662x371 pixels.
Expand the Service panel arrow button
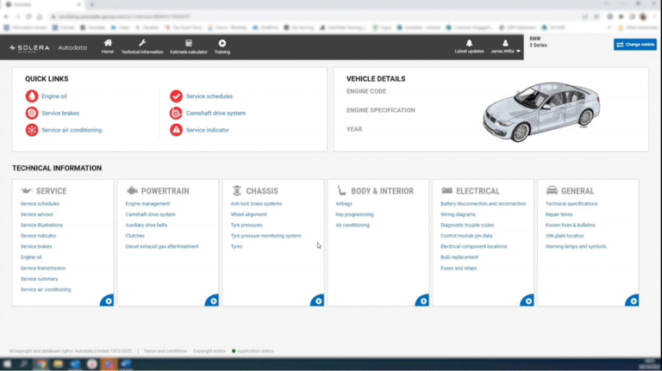click(x=107, y=300)
